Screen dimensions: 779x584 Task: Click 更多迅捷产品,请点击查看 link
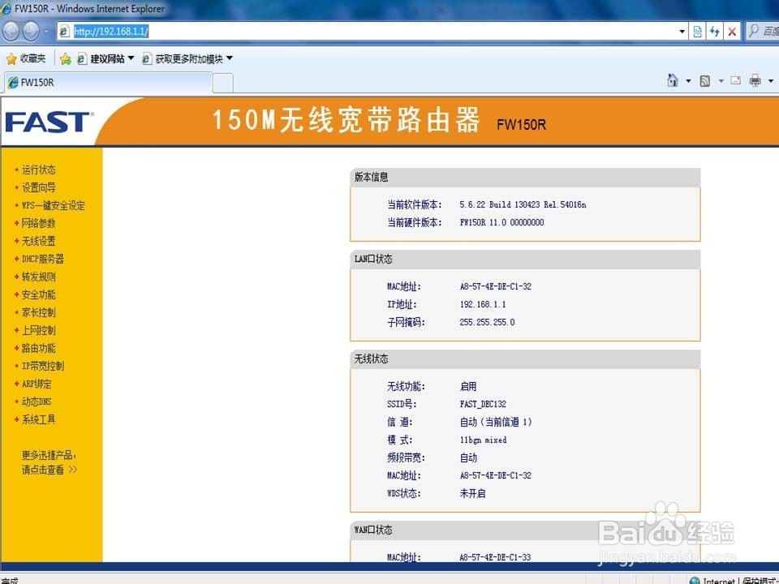49,462
